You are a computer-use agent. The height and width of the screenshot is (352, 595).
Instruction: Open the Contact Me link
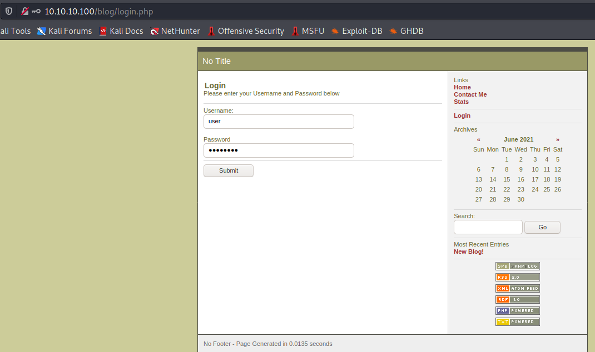470,94
